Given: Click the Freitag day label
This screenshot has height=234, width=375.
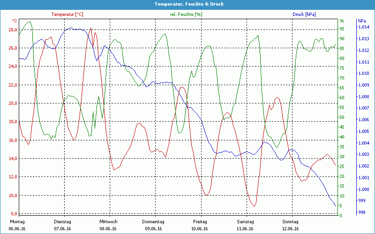Looking at the screenshot, I should click(x=200, y=221).
